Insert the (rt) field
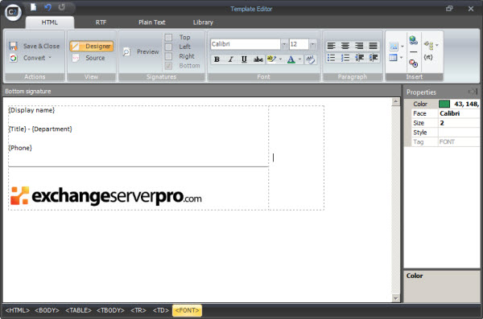The width and height of the screenshot is (483, 319). pyautogui.click(x=428, y=57)
